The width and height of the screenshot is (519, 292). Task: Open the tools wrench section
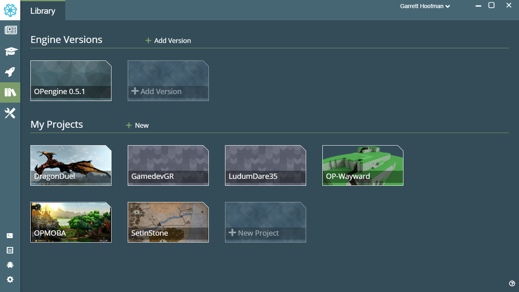pos(10,113)
